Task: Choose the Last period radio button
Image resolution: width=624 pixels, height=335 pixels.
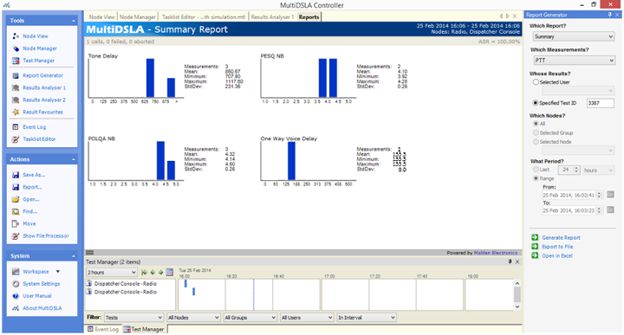Action: click(x=536, y=170)
